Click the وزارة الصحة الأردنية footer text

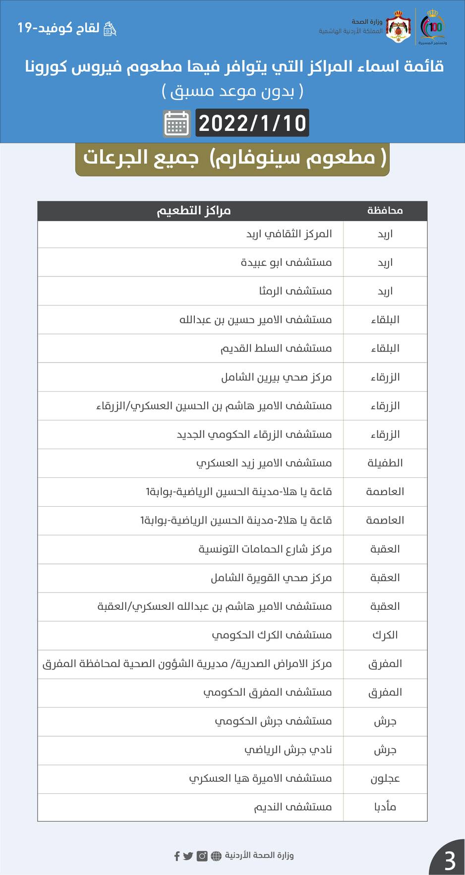pos(259,855)
